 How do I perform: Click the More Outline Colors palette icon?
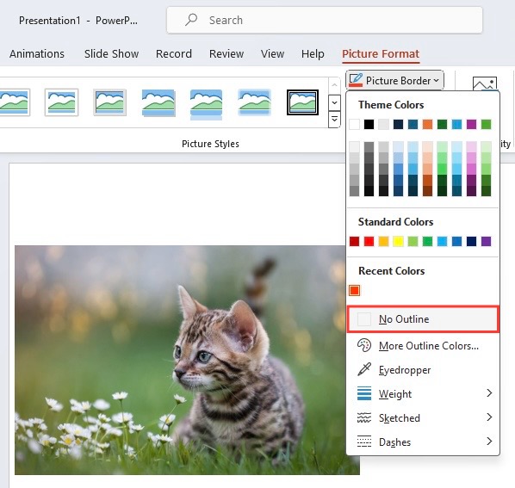coord(364,346)
